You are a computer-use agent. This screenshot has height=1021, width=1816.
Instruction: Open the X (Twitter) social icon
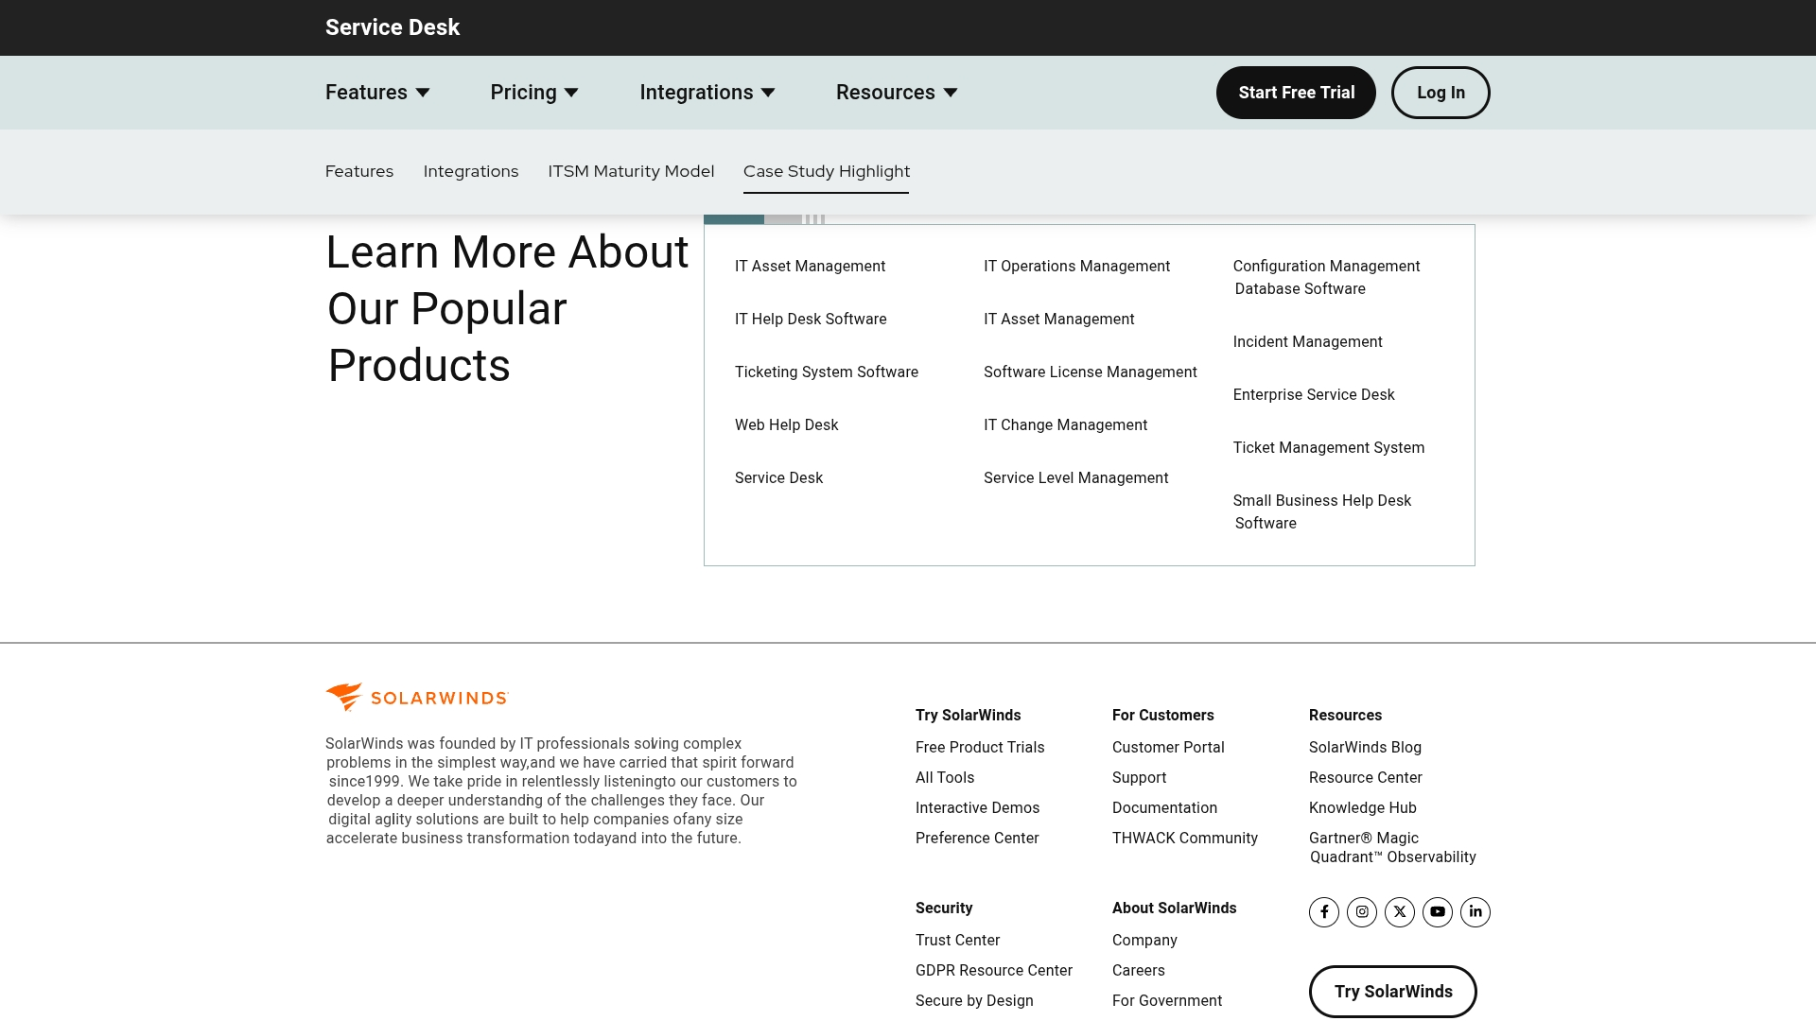tap(1400, 912)
